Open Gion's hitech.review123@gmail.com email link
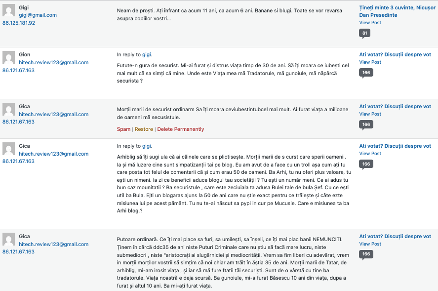438x291 pixels. click(x=54, y=63)
